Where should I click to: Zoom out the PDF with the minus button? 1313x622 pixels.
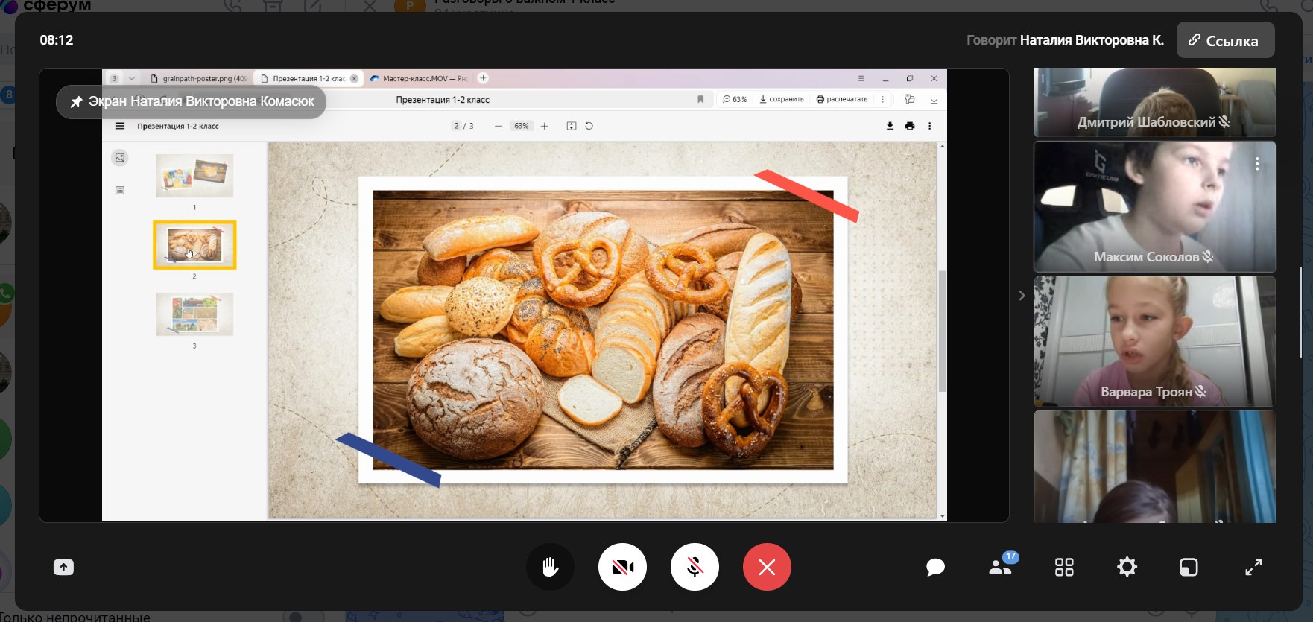click(498, 126)
